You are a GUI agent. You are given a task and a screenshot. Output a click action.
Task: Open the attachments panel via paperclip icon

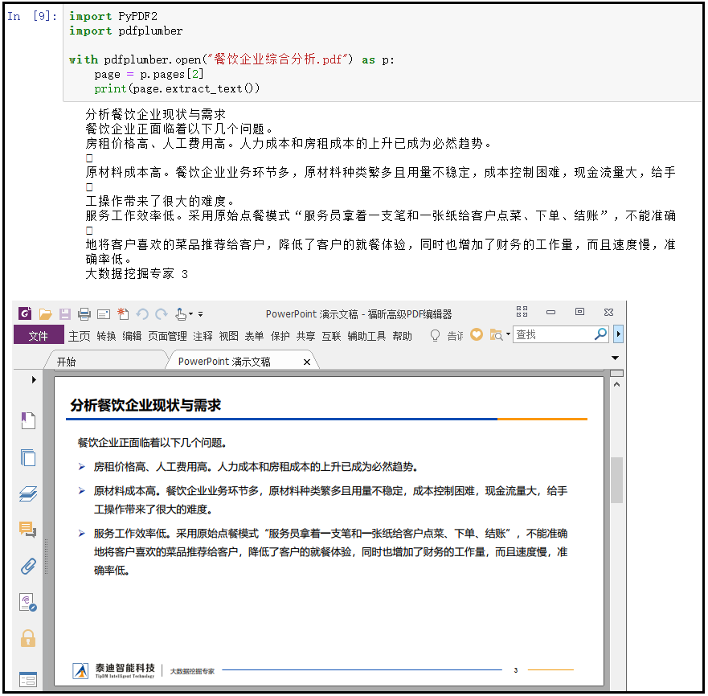pos(28,567)
